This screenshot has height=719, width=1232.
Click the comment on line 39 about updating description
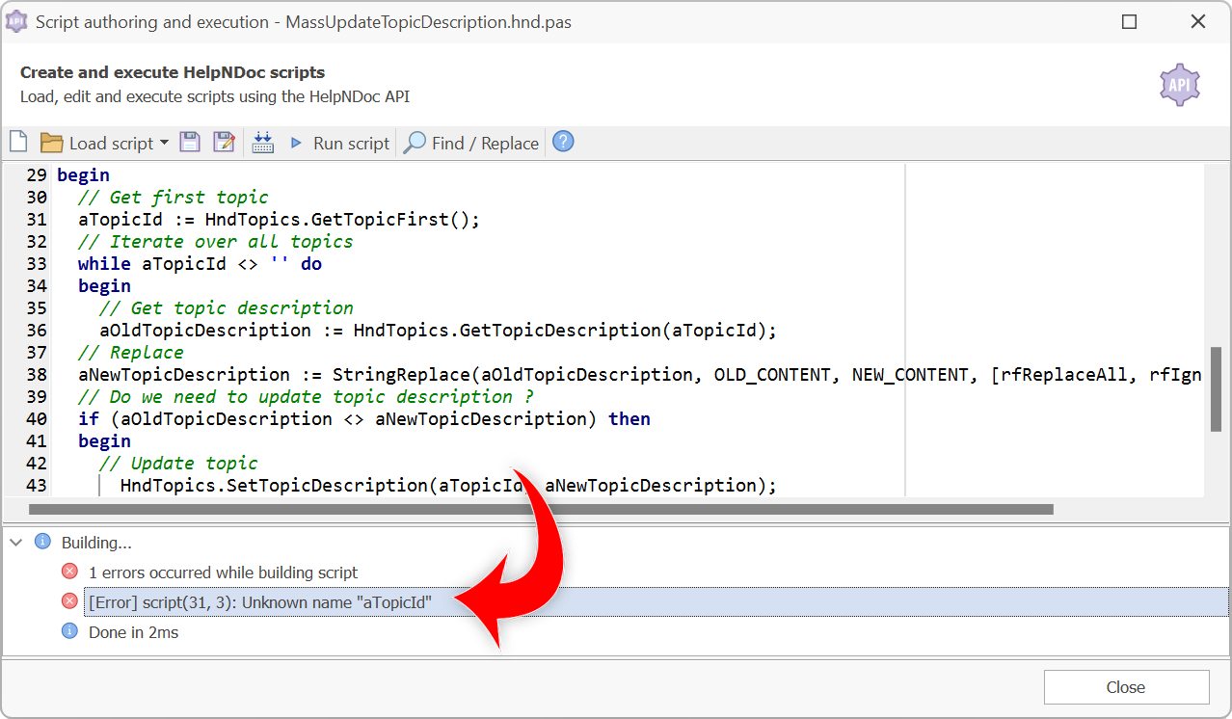(x=307, y=396)
